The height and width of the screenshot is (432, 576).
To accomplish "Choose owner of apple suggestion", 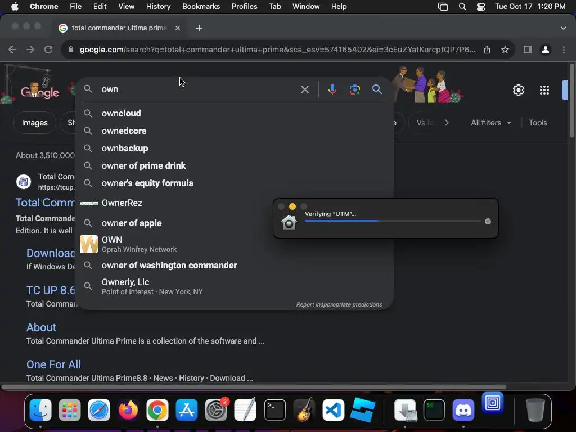I will [234, 223].
